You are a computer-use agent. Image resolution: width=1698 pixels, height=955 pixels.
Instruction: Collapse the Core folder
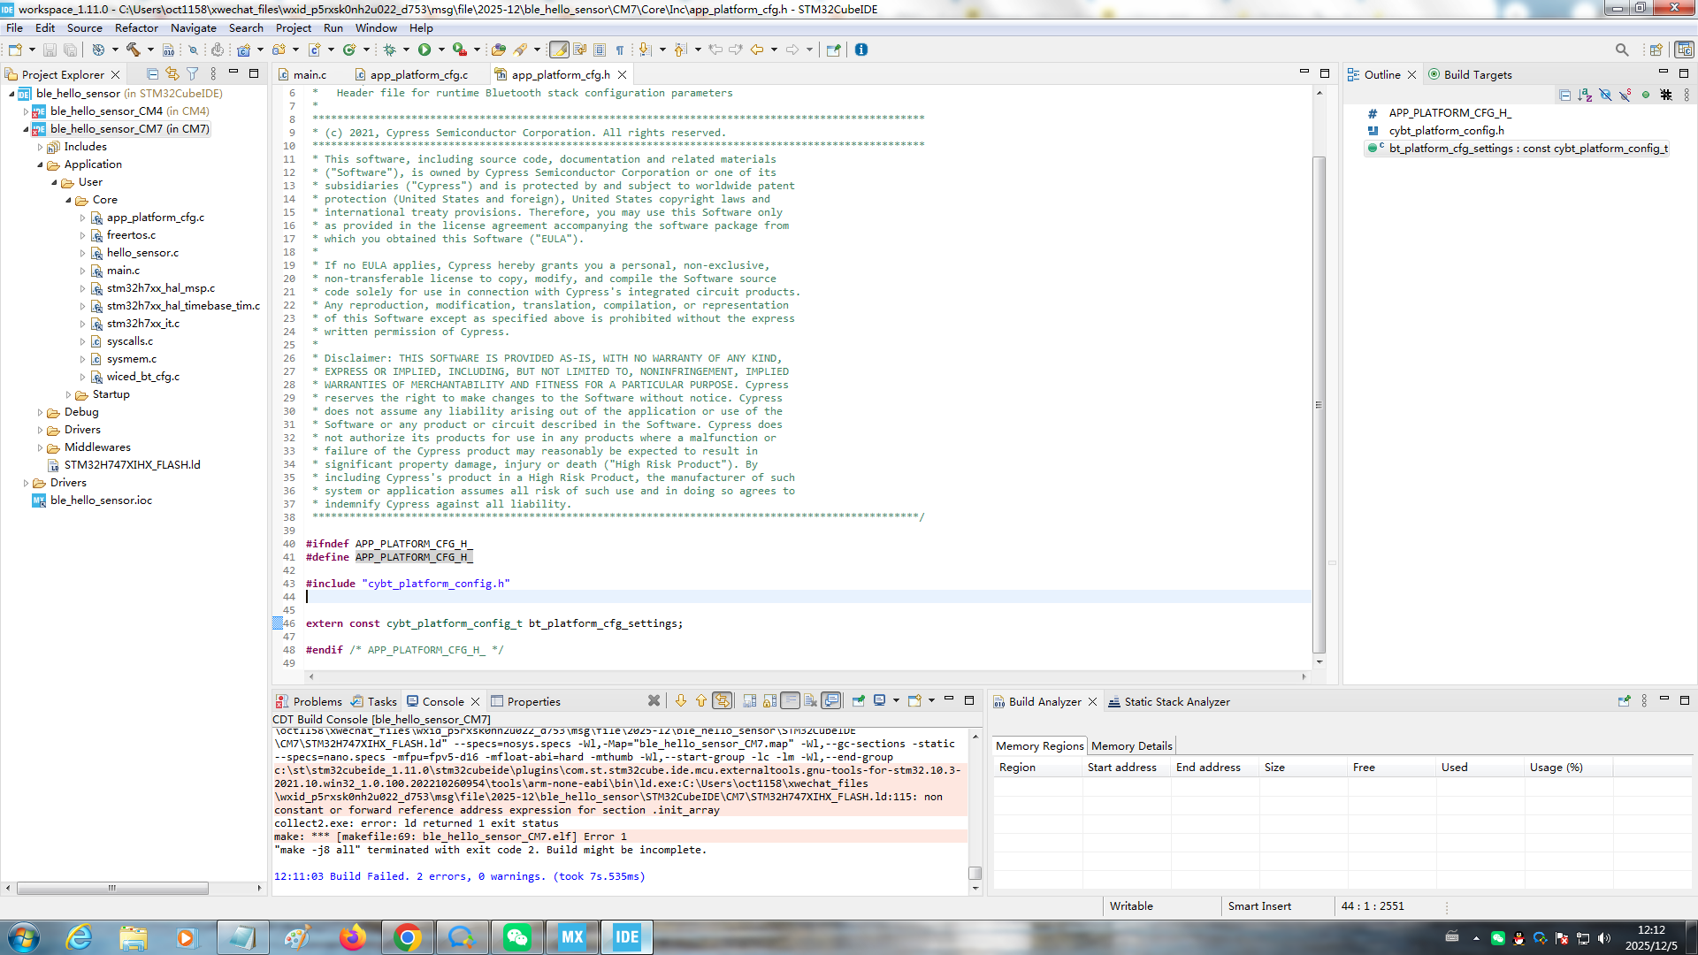click(69, 200)
